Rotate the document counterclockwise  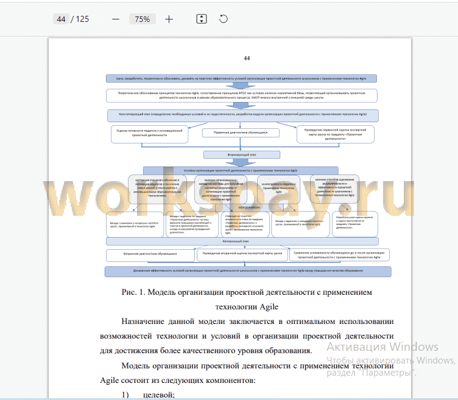point(224,19)
